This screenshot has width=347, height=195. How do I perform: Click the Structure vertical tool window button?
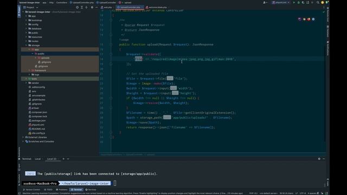point(19,180)
